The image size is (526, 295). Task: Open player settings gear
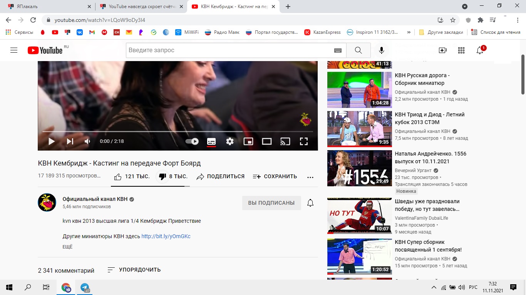pos(230,141)
